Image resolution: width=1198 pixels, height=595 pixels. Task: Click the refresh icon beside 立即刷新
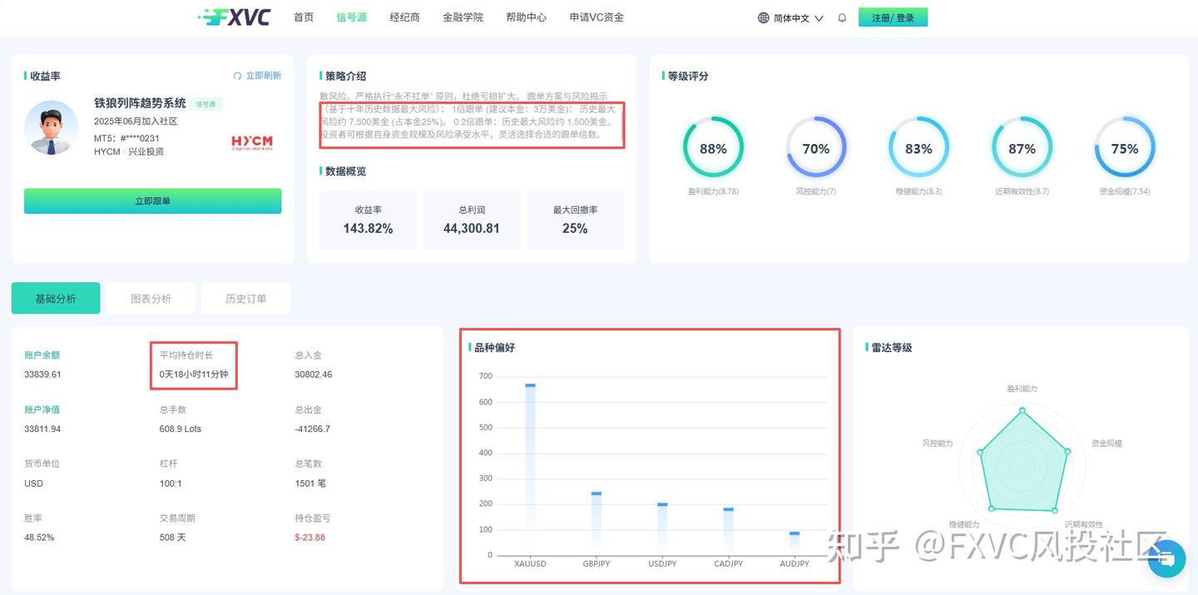236,75
